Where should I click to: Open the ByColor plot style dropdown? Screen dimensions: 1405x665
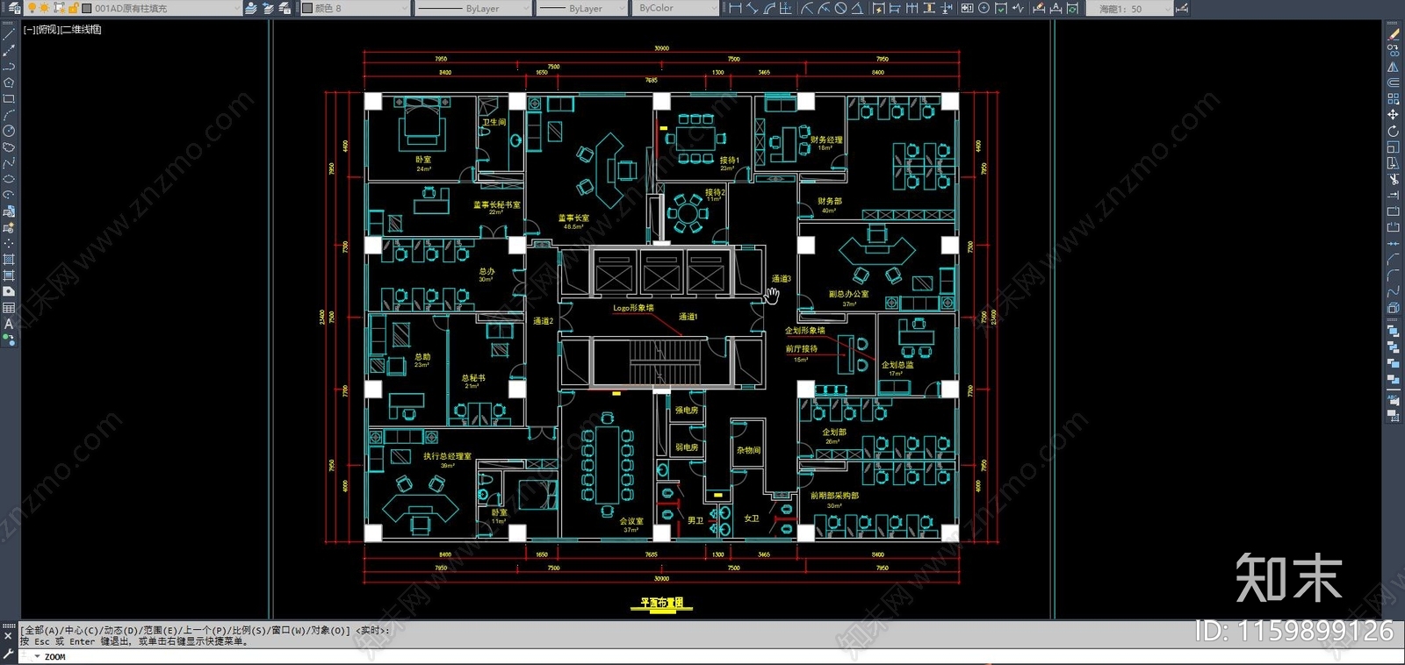[x=674, y=8]
